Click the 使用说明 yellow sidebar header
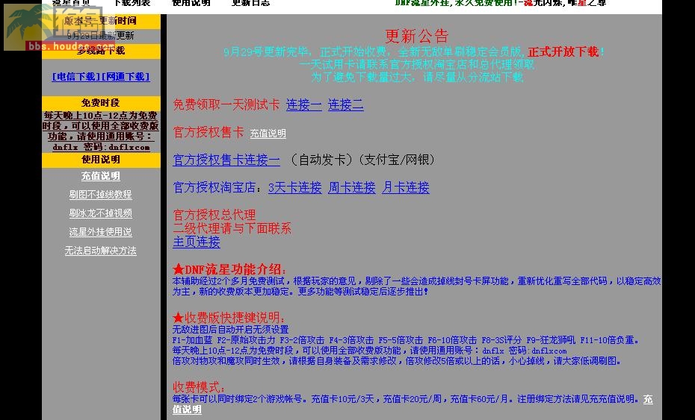This screenshot has width=695, height=420. [101, 160]
